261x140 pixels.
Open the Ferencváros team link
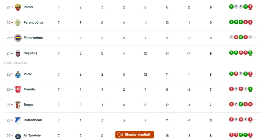point(33,22)
